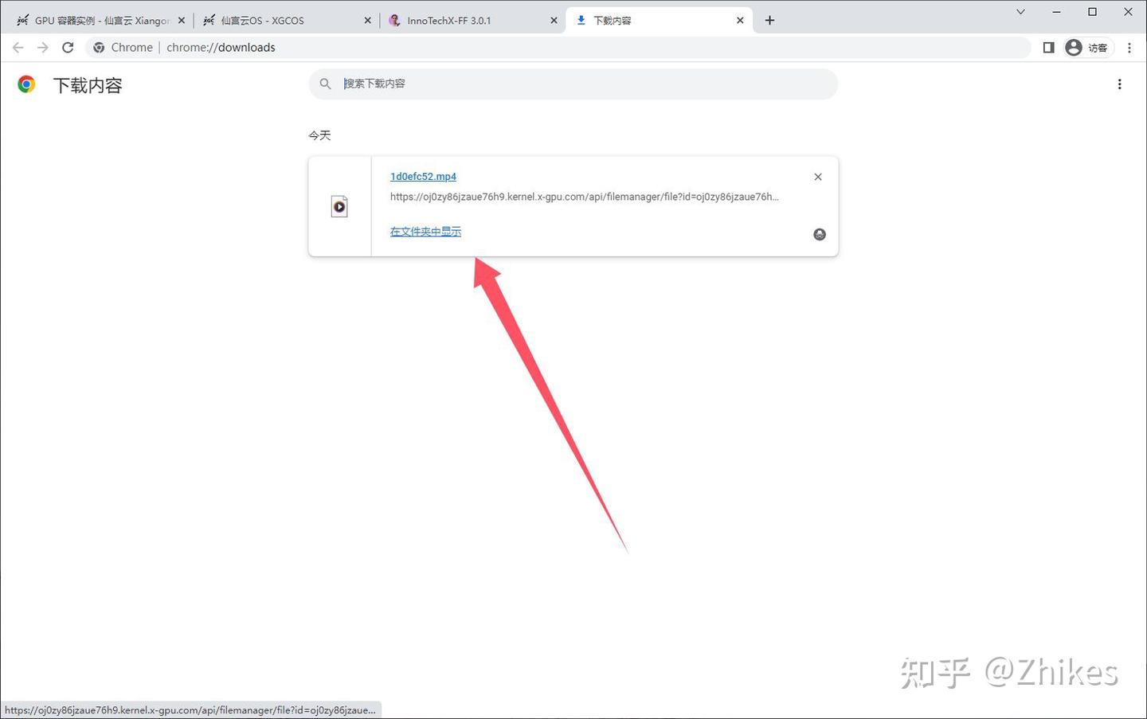
Task: Click the mp4 video file icon
Action: (339, 207)
